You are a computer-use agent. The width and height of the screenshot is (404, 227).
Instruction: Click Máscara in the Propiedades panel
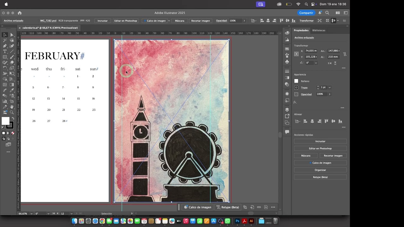point(306,155)
